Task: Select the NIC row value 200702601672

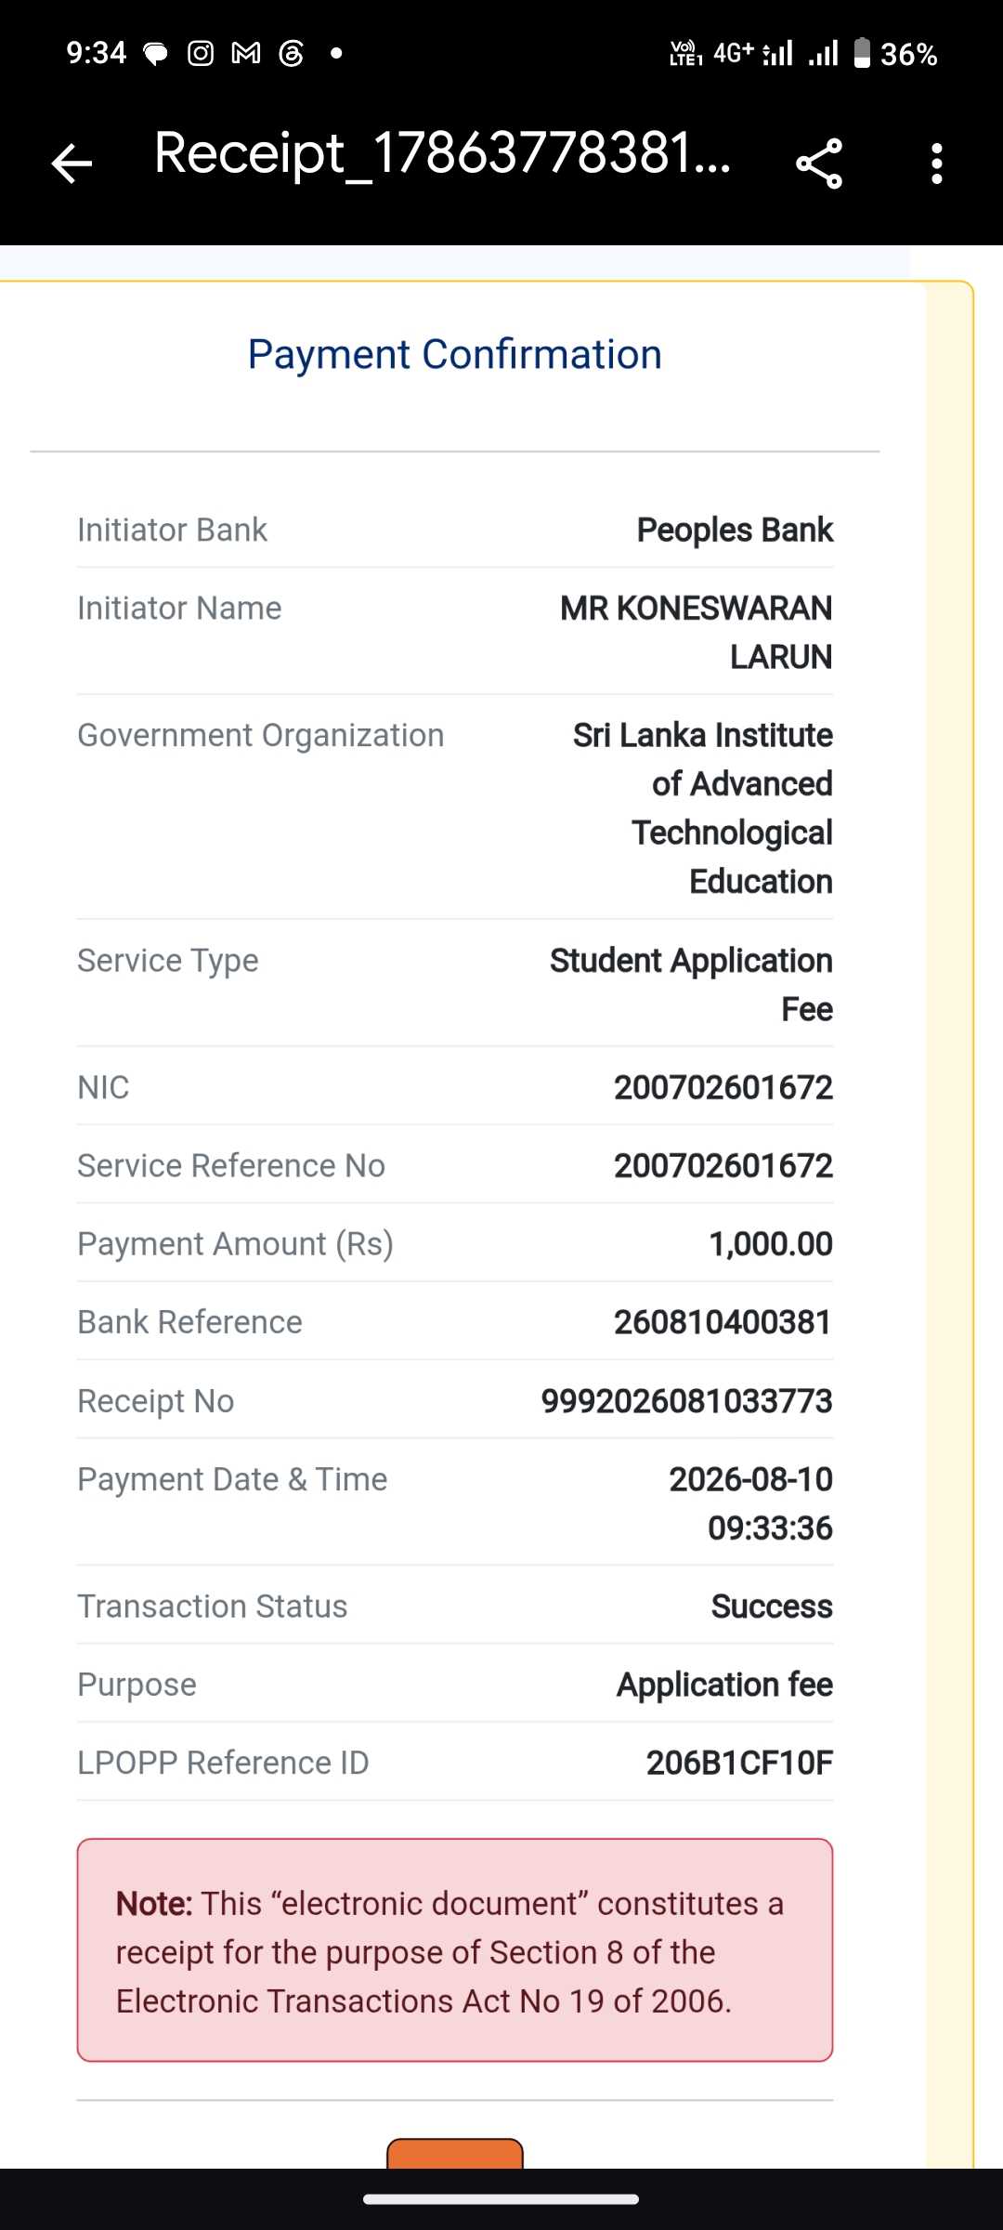Action: point(723,1087)
